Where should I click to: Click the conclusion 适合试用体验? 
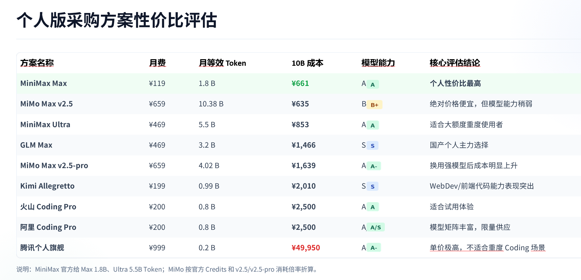[452, 207]
